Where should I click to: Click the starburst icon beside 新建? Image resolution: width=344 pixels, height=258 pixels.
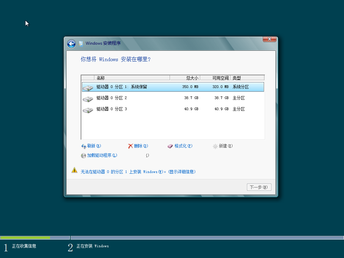pyautogui.click(x=215, y=146)
